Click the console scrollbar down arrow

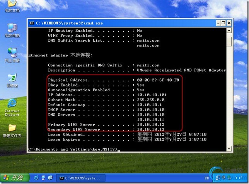(229, 149)
